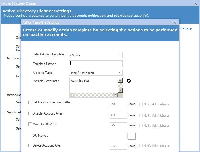Click the Exclude Accounts list scroll up arrow
Screen dimensions: 200x152
point(120,80)
